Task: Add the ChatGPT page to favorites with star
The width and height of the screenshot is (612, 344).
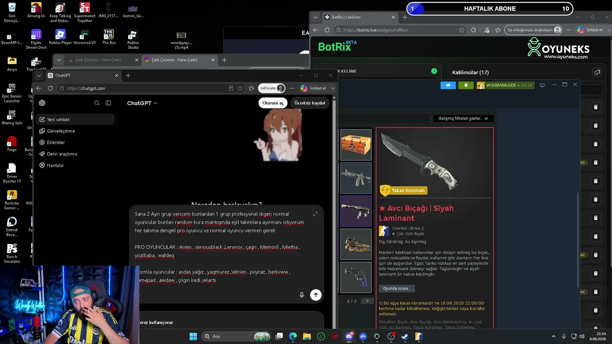Action: pos(240,88)
